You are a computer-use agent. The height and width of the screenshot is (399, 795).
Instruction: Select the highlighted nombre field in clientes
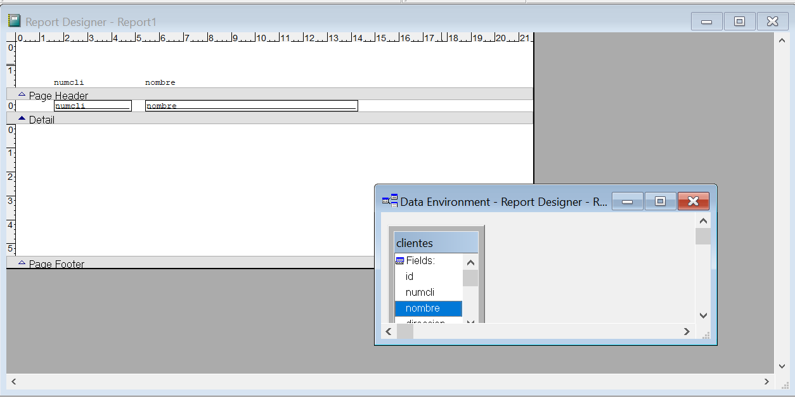click(x=423, y=308)
